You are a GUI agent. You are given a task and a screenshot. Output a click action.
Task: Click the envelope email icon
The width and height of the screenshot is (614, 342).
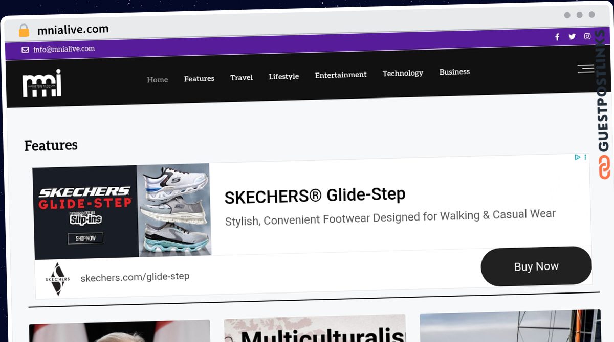click(25, 50)
